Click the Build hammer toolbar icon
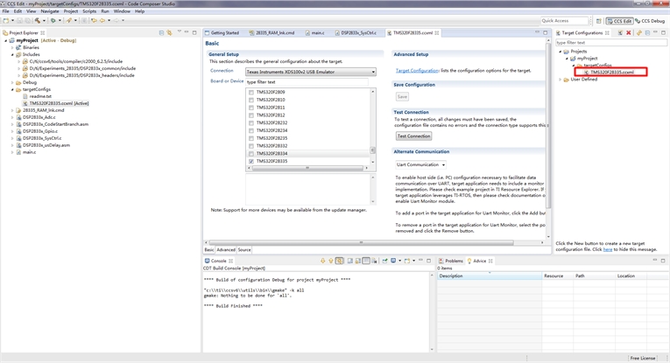Viewport: 670px width, 363px height. pyautogui.click(x=38, y=20)
